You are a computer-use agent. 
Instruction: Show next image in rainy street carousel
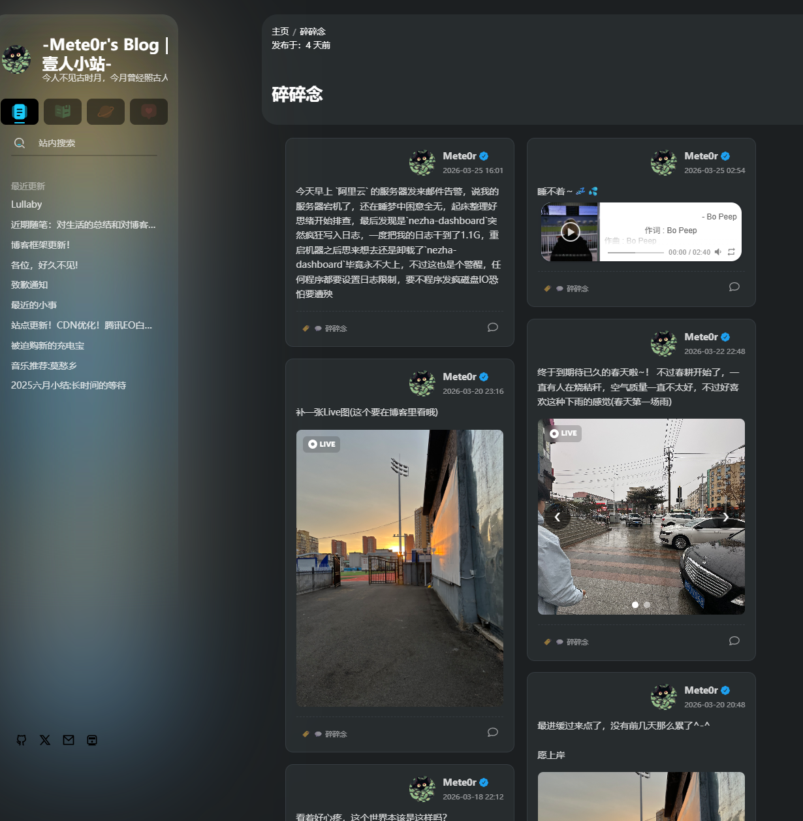point(725,517)
